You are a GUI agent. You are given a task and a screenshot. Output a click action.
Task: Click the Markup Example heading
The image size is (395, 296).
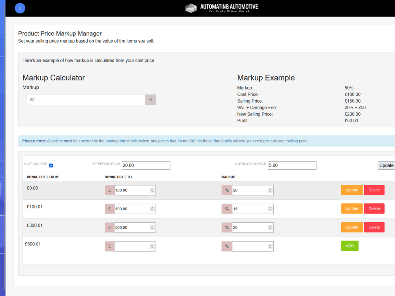click(266, 78)
